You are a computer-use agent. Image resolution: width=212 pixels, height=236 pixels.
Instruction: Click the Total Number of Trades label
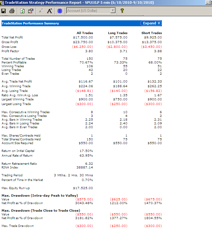(x=18, y=58)
